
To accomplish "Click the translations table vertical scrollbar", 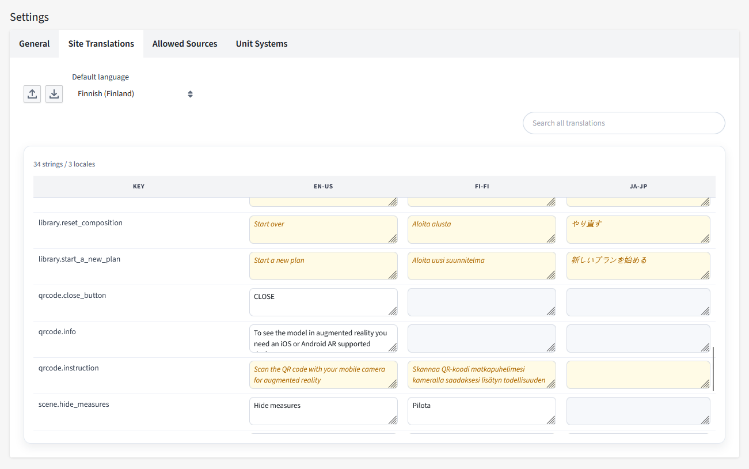I will [713, 369].
